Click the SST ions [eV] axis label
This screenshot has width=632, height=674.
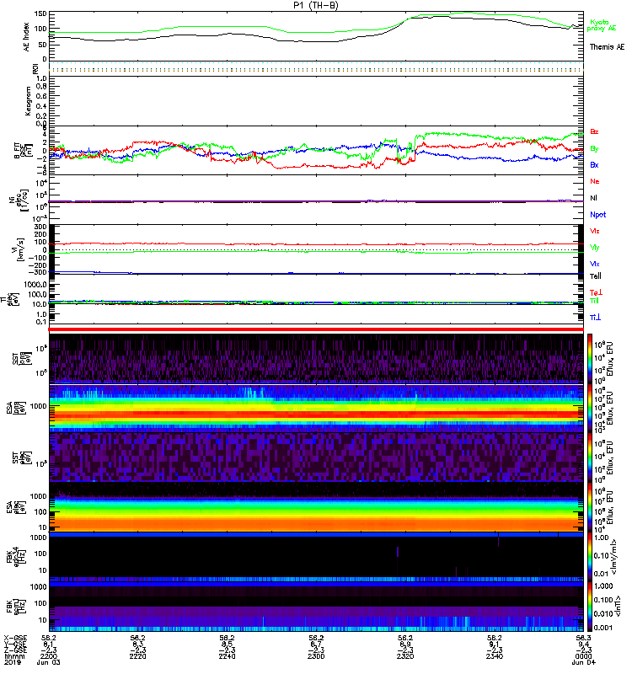point(22,358)
